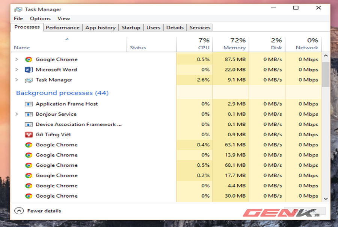Click the Chrome icon in the 17.7 MB row

coord(29,175)
